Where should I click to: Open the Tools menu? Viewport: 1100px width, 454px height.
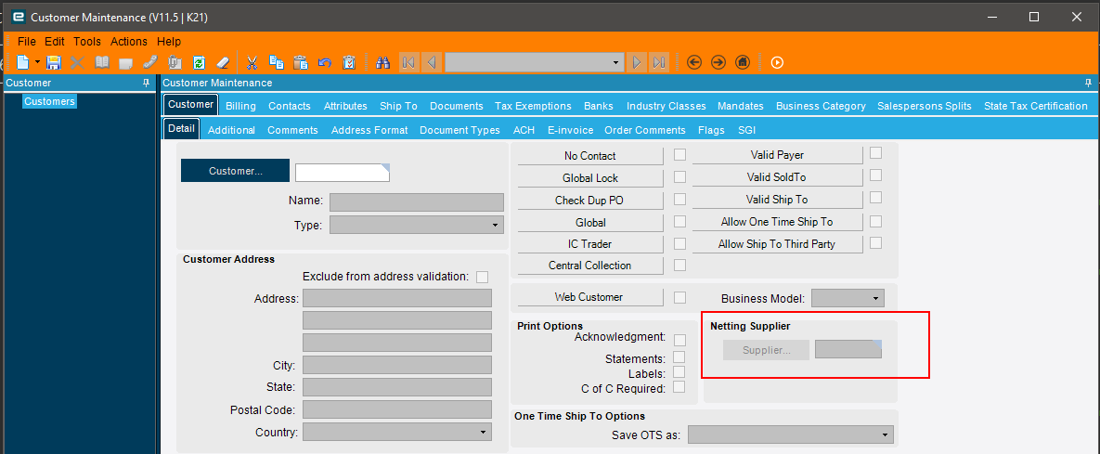click(87, 42)
